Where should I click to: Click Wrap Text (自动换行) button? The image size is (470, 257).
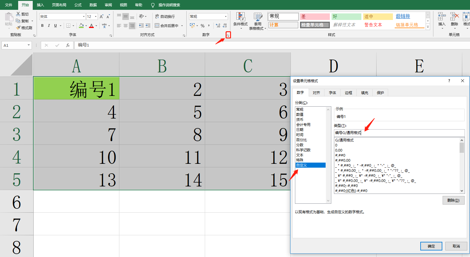[165, 16]
